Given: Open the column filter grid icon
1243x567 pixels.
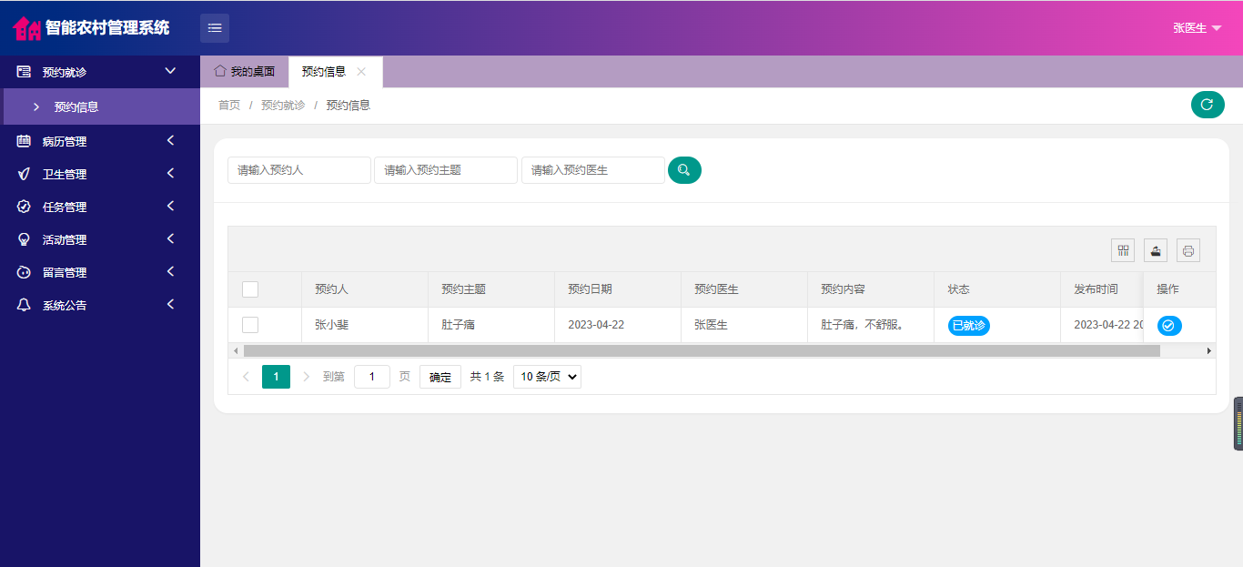Looking at the screenshot, I should click(x=1123, y=250).
